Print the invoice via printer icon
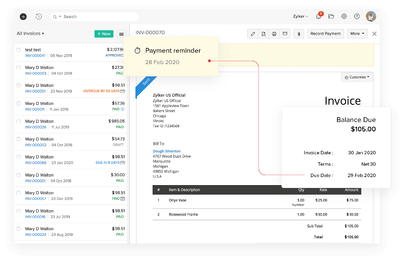The image size is (405, 262). point(274,34)
